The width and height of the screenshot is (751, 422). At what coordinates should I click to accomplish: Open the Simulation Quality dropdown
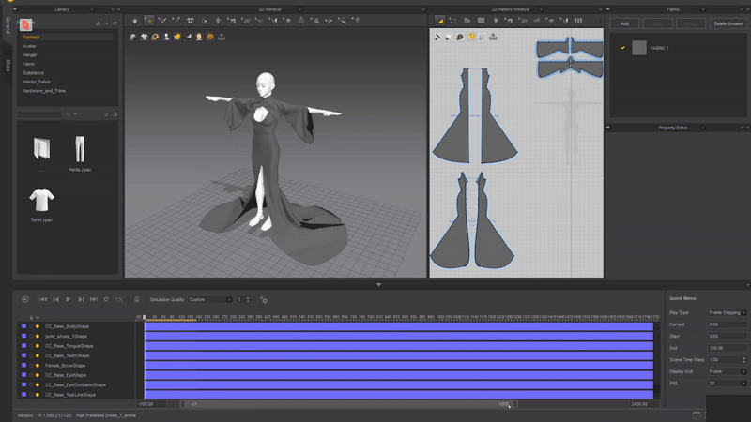209,300
